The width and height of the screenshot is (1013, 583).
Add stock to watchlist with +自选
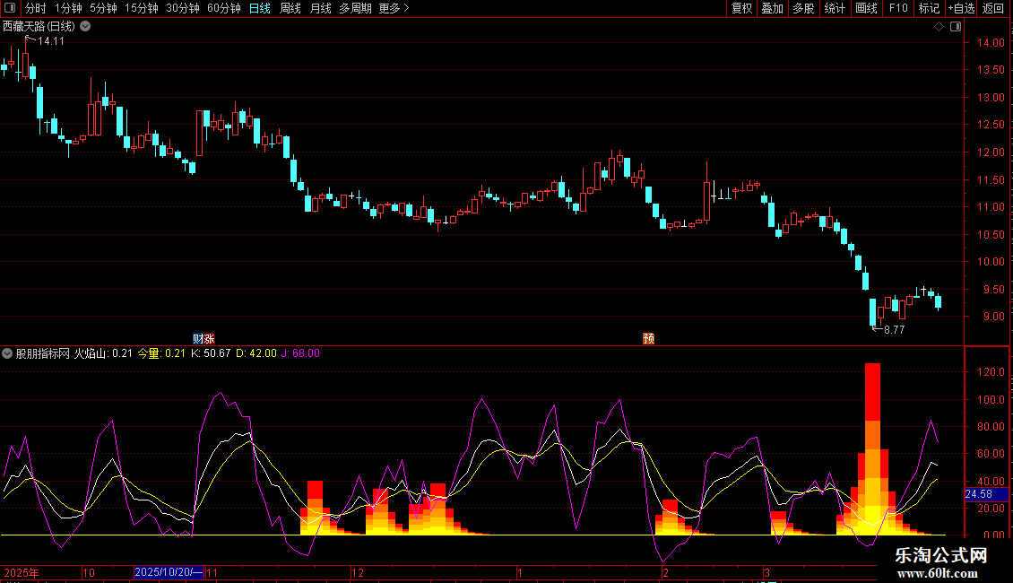click(x=961, y=8)
